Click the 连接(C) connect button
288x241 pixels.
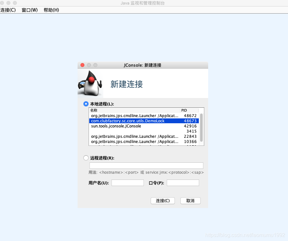(163, 201)
